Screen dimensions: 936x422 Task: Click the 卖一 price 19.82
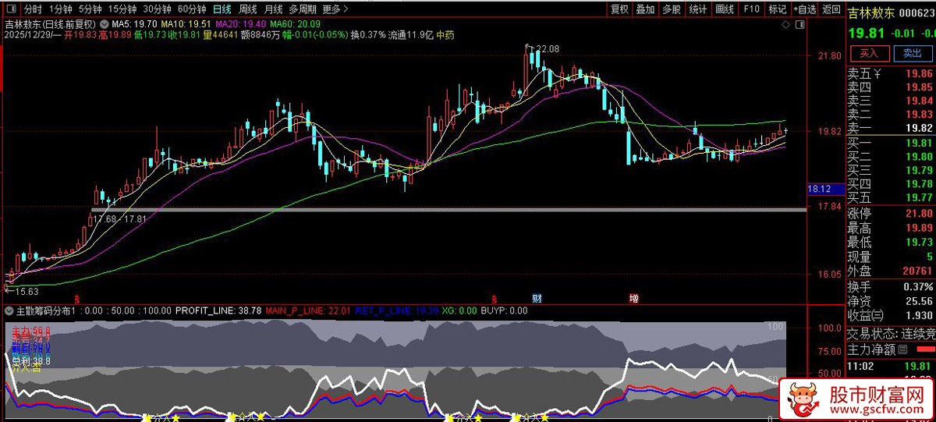(919, 128)
